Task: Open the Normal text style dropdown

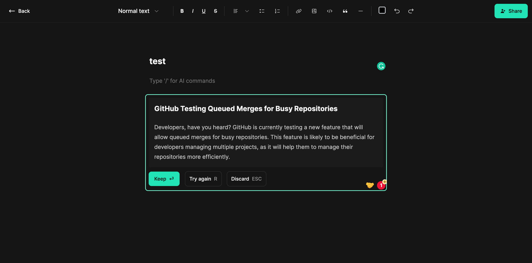Action: [138, 11]
